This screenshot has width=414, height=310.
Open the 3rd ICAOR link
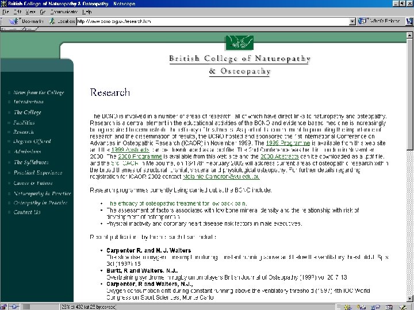[x=124, y=163]
